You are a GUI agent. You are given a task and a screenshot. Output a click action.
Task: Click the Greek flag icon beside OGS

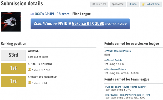click(32, 14)
